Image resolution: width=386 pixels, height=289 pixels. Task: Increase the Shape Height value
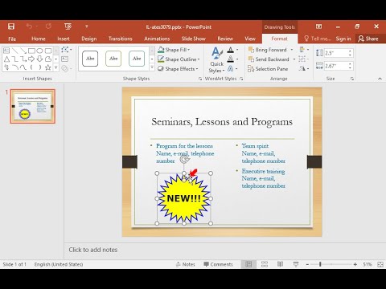[x=351, y=51]
